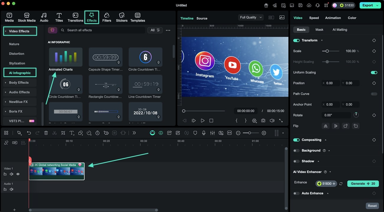Click the Generate AI enhance button
The width and height of the screenshot is (384, 212).
point(363,183)
